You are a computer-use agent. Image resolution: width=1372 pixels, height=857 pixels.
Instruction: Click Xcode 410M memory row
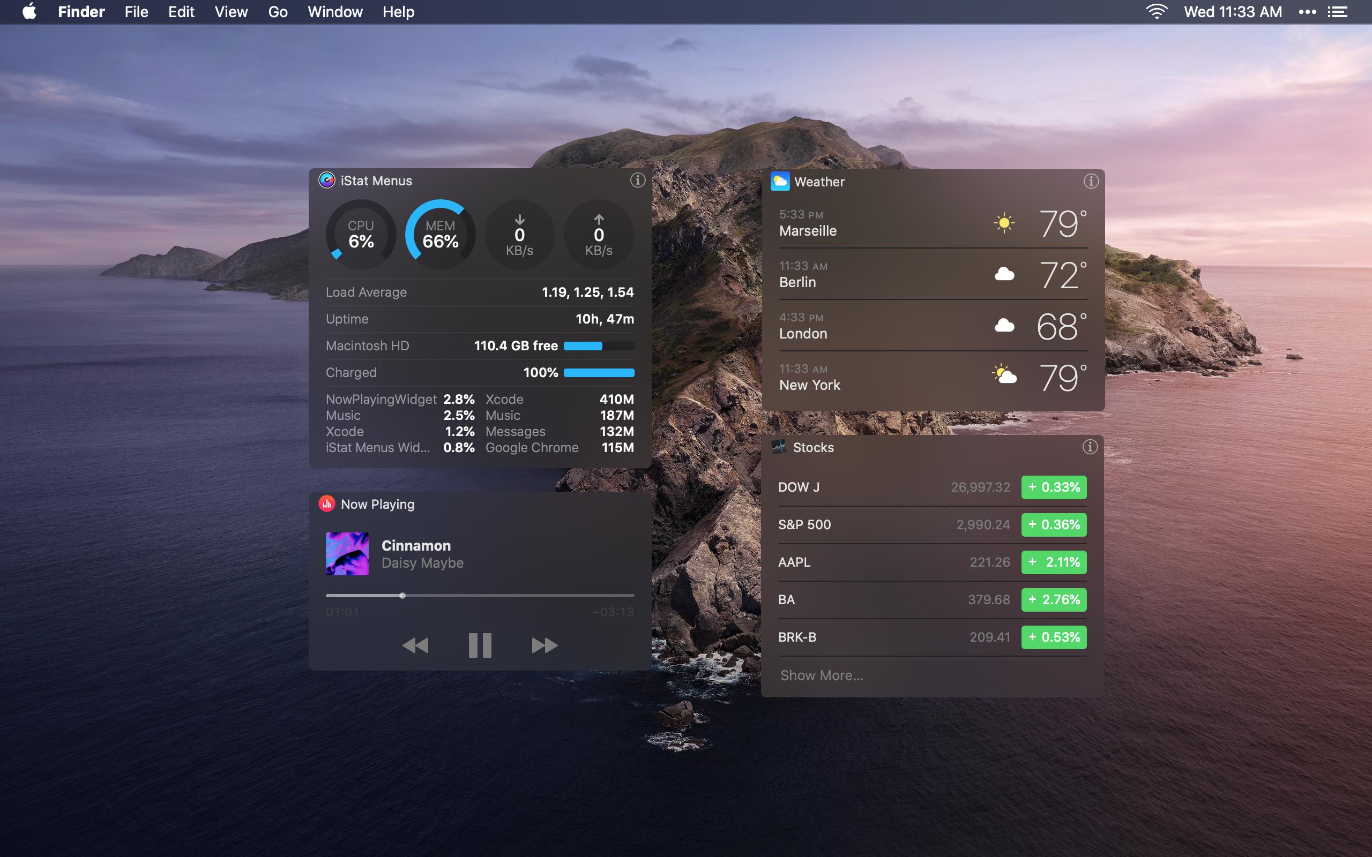[x=560, y=399]
